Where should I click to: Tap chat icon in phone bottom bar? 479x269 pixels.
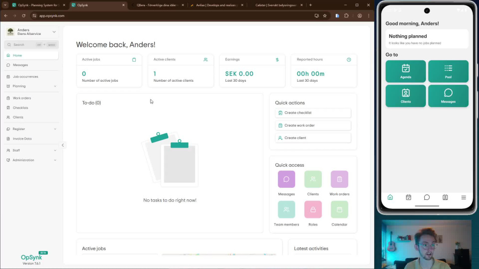(427, 197)
